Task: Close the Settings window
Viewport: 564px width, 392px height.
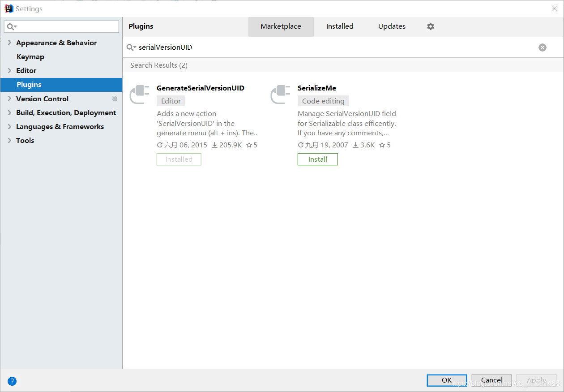Action: point(554,9)
